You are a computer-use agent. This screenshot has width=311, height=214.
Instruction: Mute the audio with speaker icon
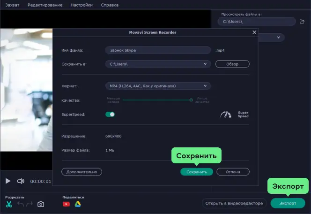click(x=21, y=181)
